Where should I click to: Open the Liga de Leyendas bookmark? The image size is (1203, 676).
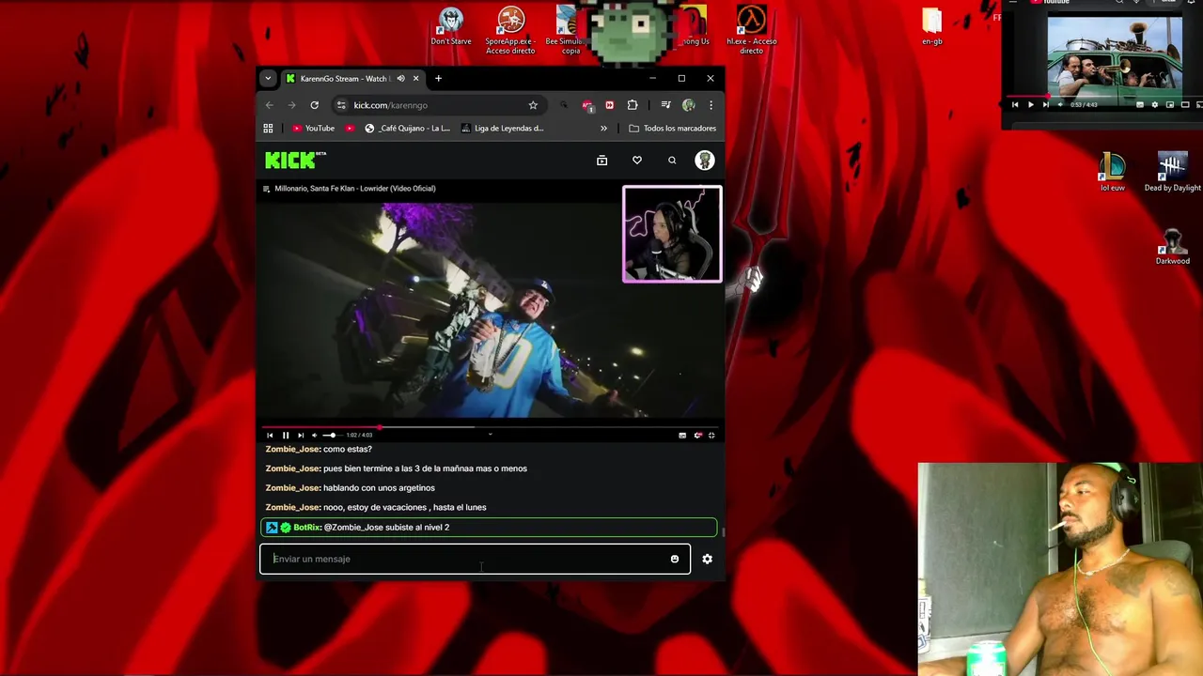(x=503, y=129)
